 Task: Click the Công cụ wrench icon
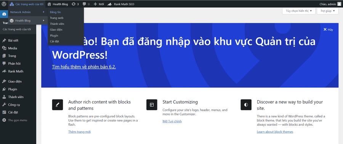tap(4, 105)
